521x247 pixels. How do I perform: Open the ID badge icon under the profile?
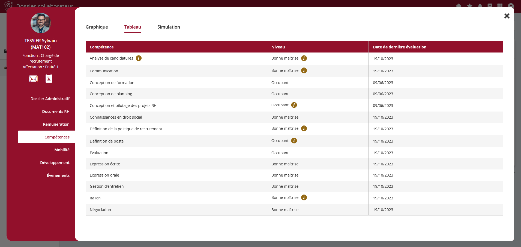[49, 79]
